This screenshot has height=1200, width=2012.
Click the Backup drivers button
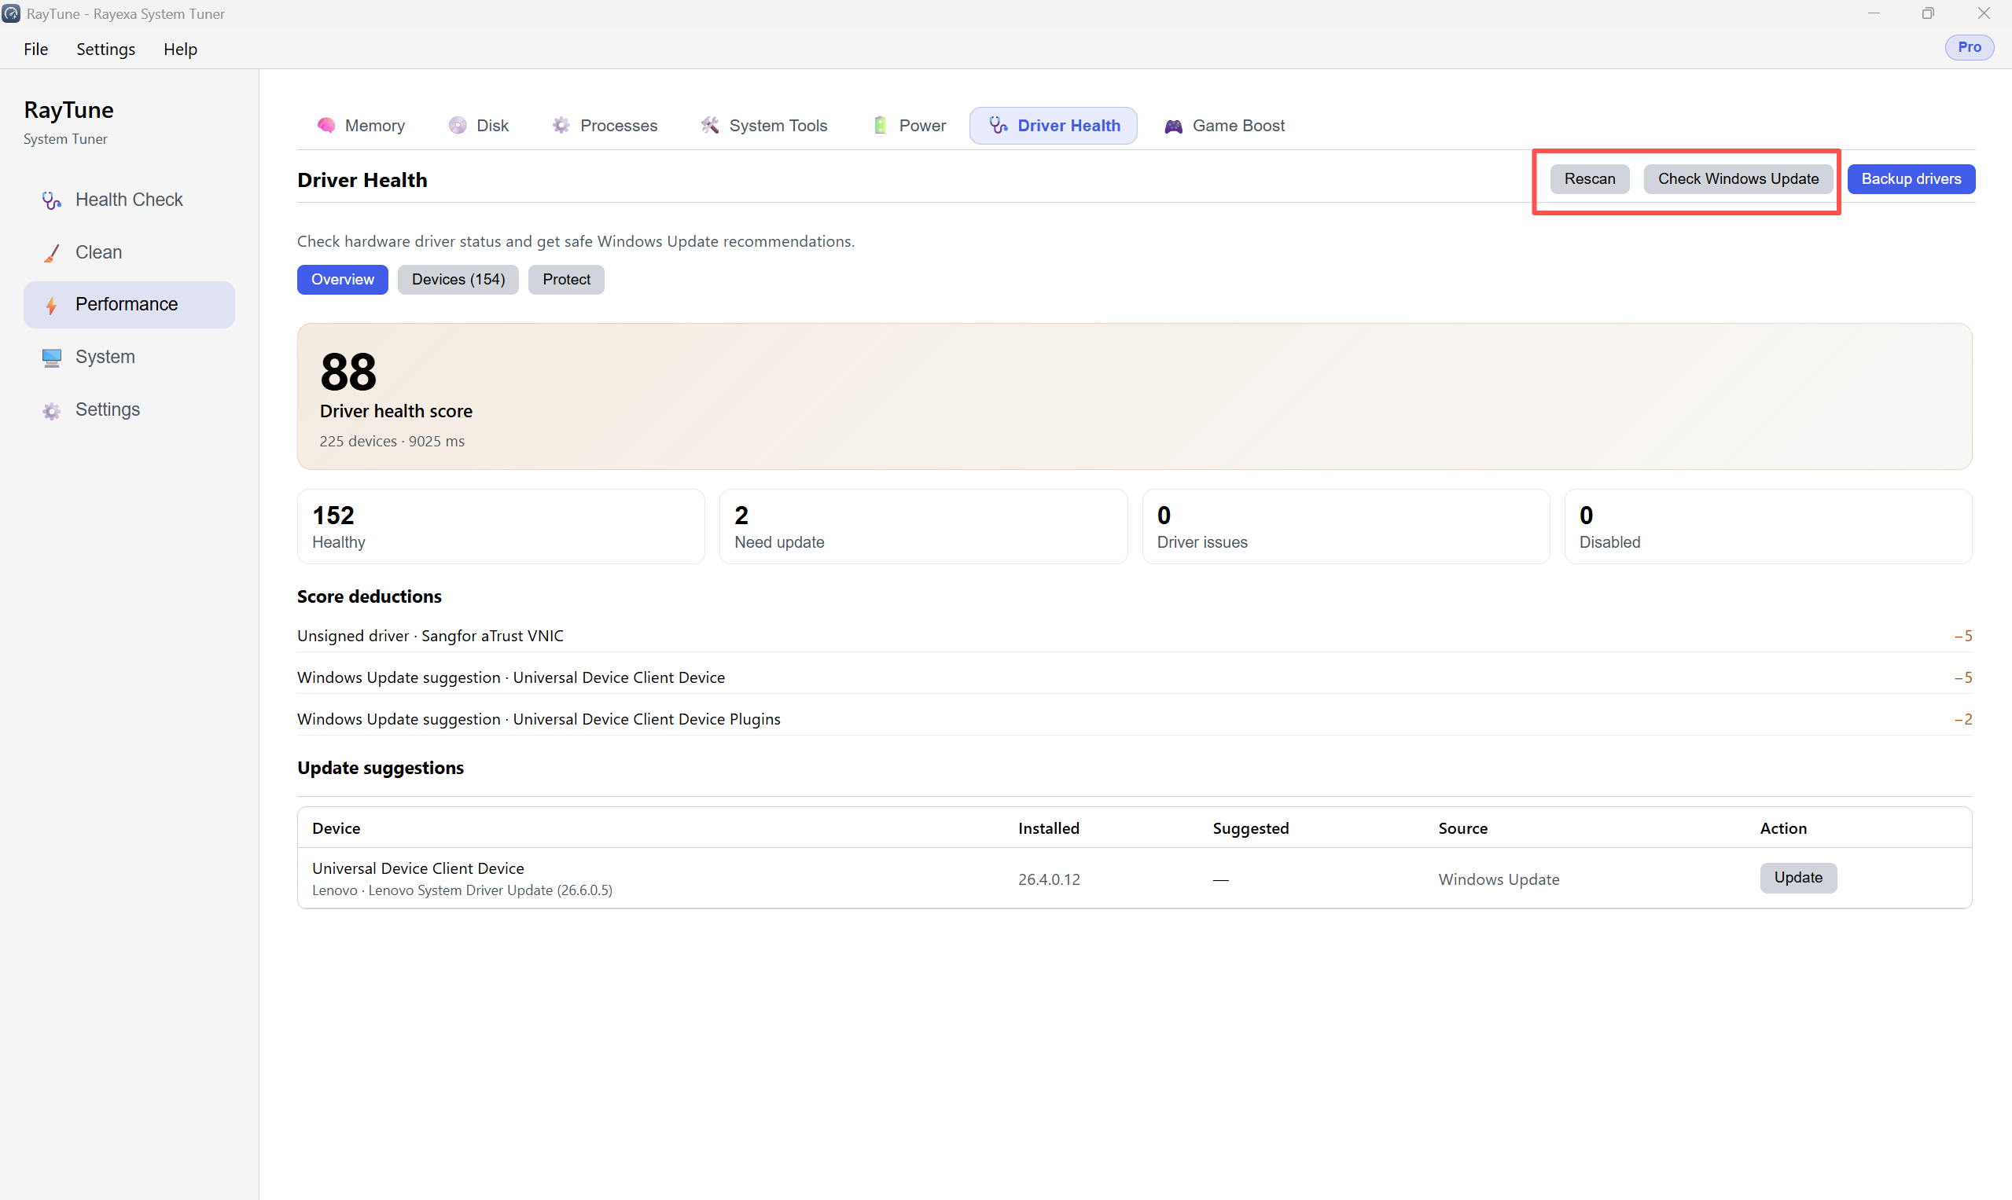(1911, 178)
